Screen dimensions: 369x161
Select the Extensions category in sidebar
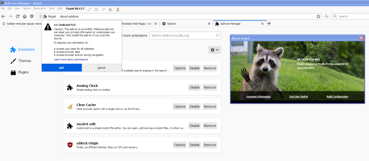pos(22,50)
